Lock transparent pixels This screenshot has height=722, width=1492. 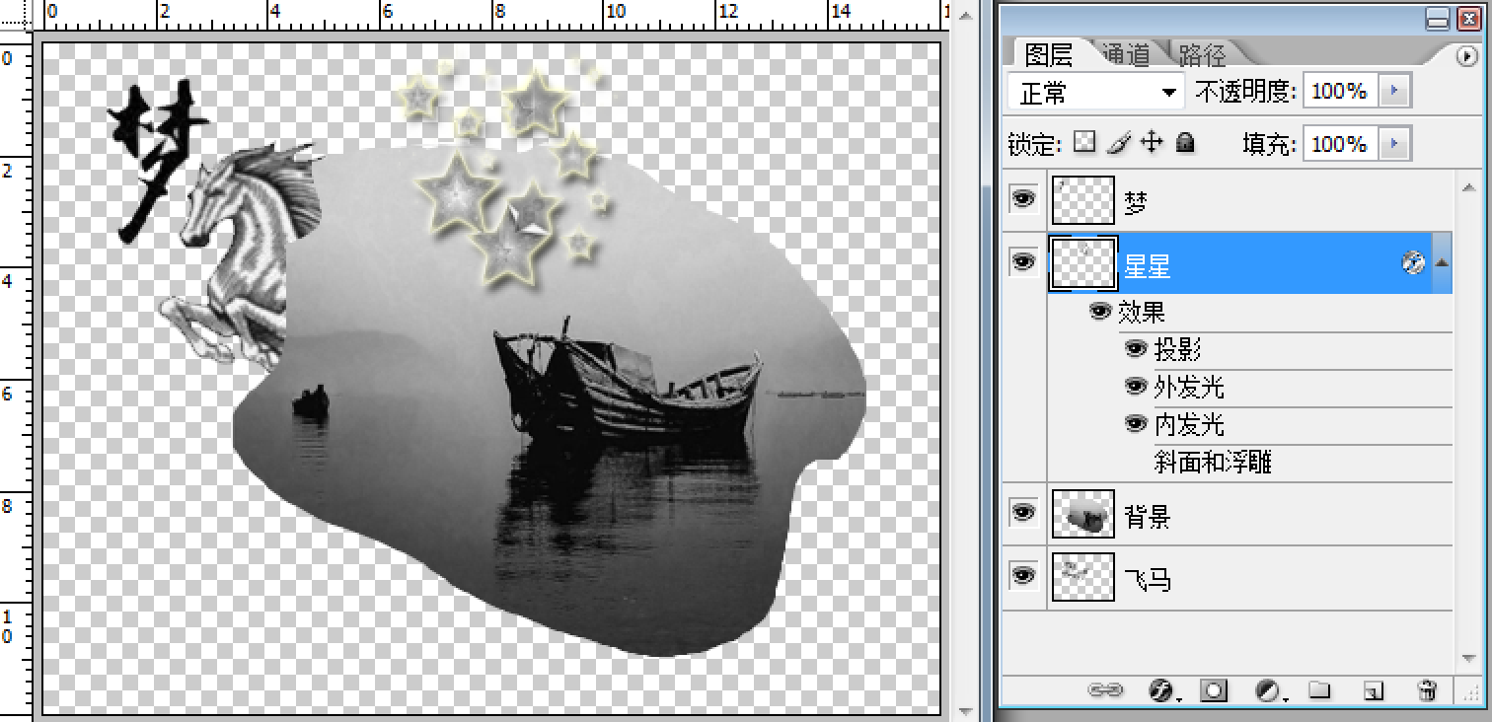point(1084,143)
